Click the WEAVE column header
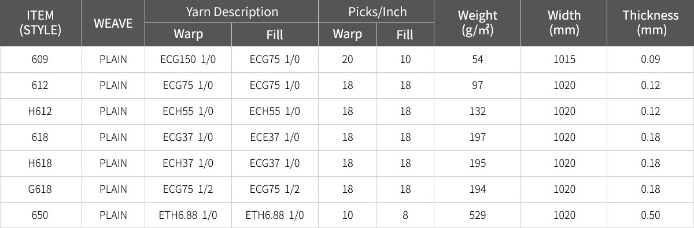694x228 pixels. (113, 23)
